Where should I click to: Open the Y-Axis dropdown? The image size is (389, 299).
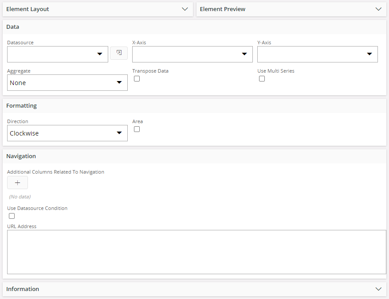[x=317, y=54]
